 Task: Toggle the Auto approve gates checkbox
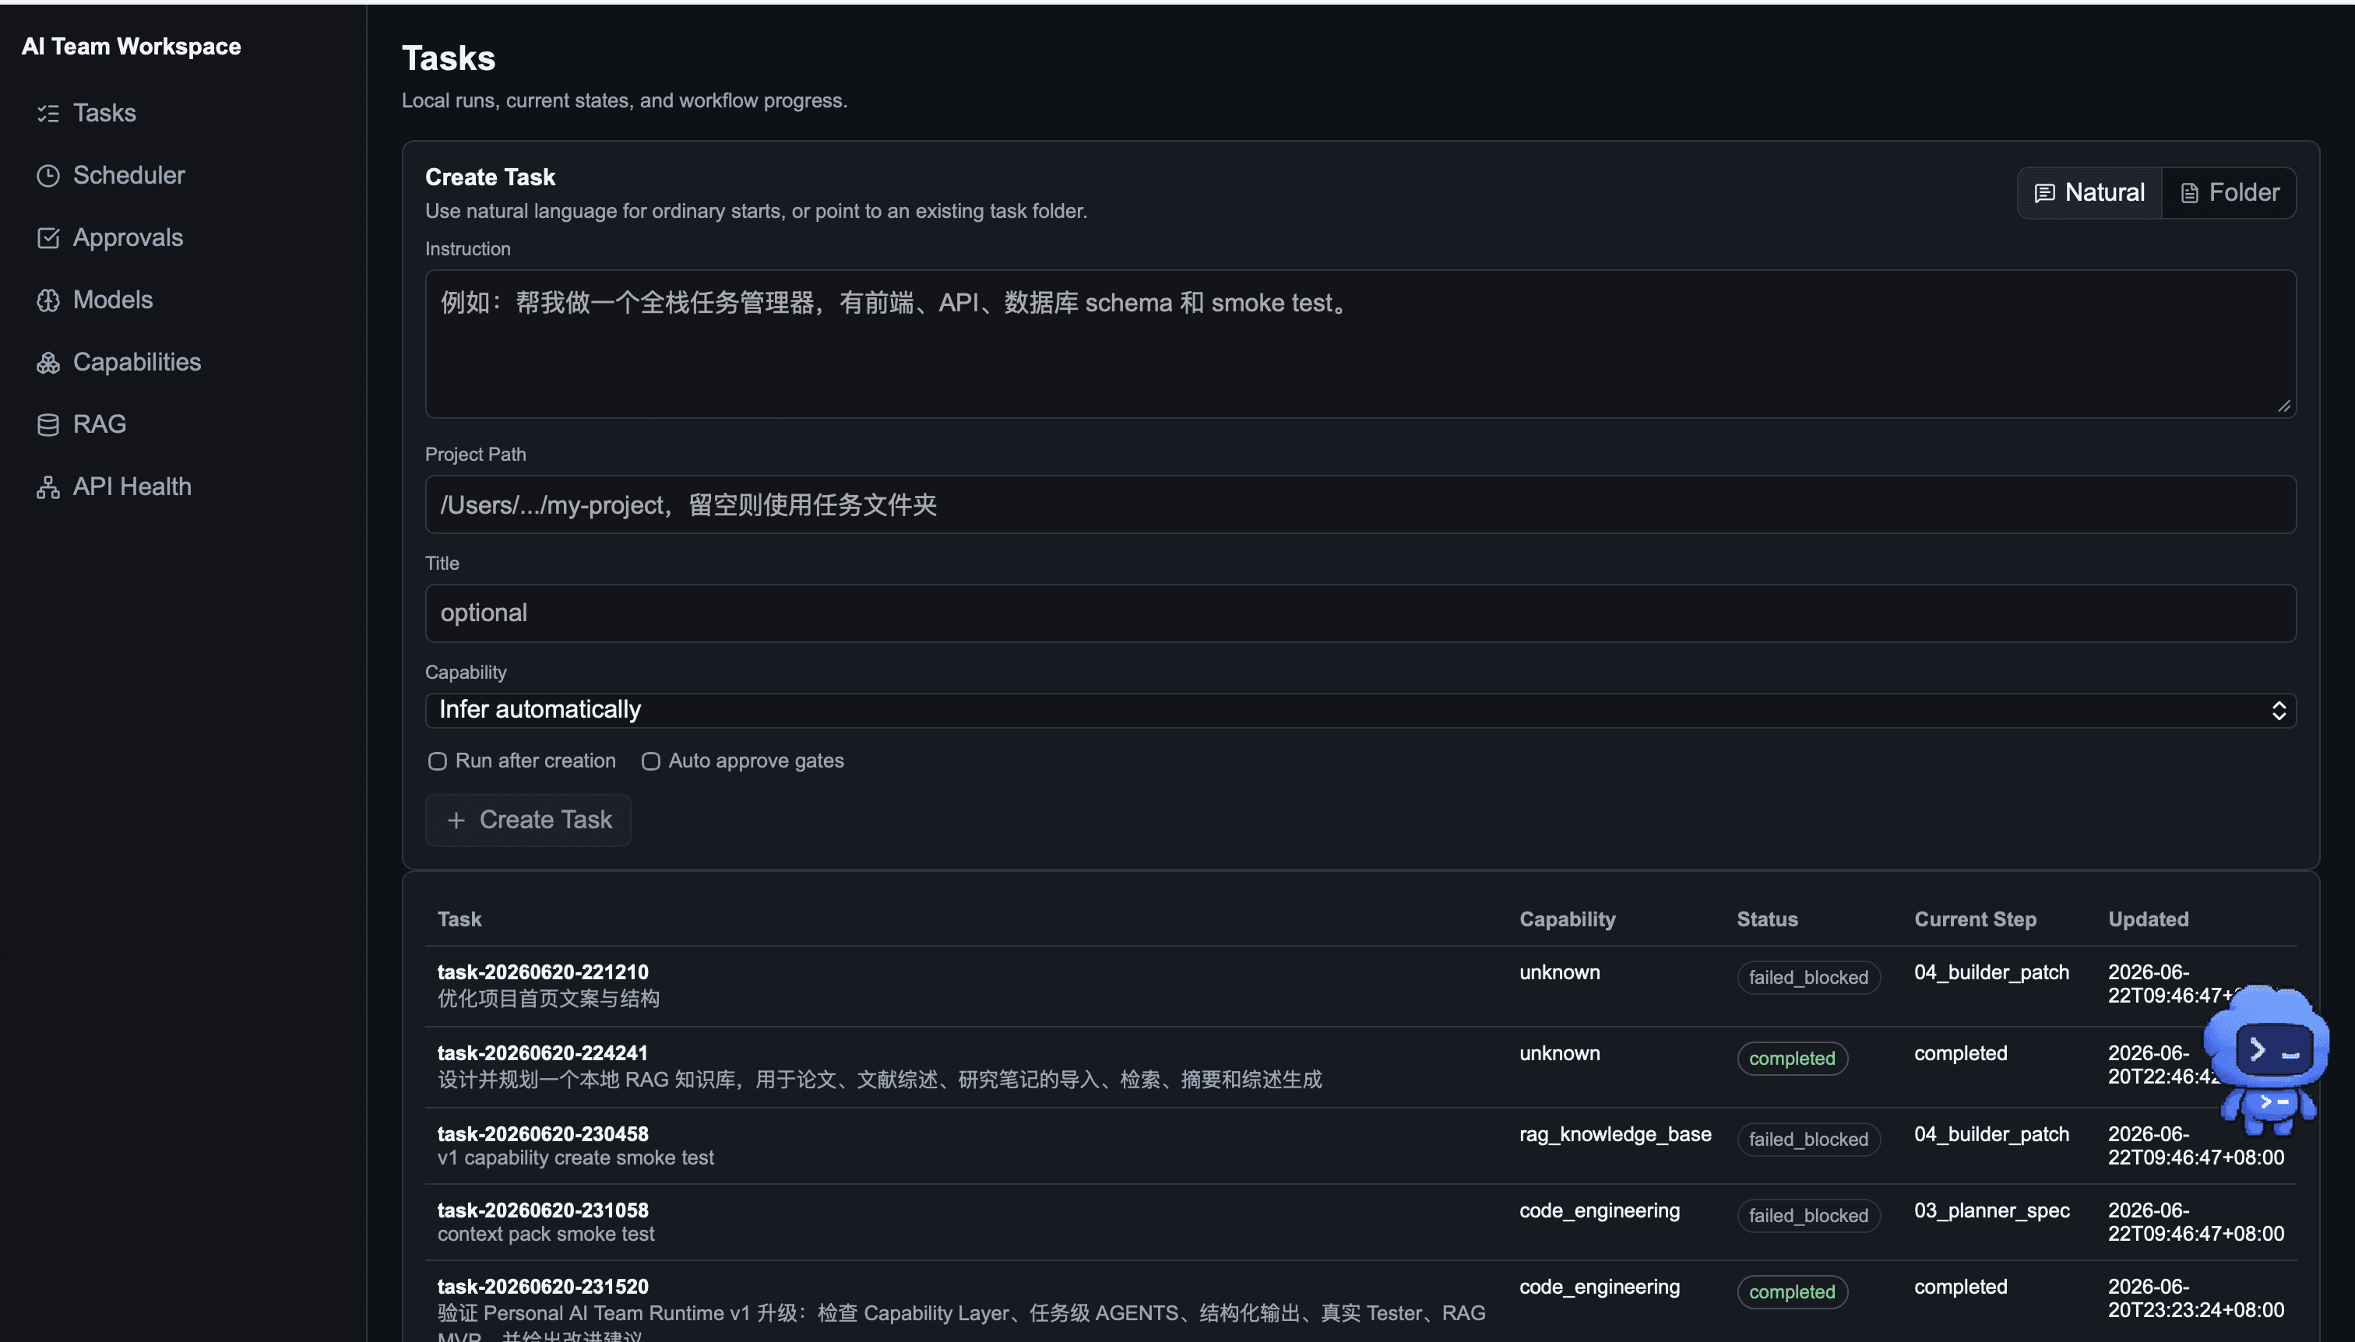point(651,761)
